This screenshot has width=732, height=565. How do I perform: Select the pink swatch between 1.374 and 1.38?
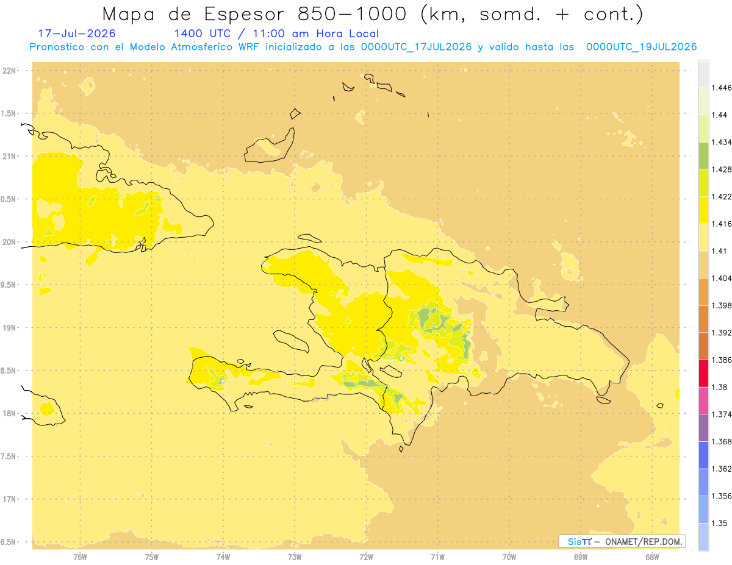pyautogui.click(x=703, y=400)
